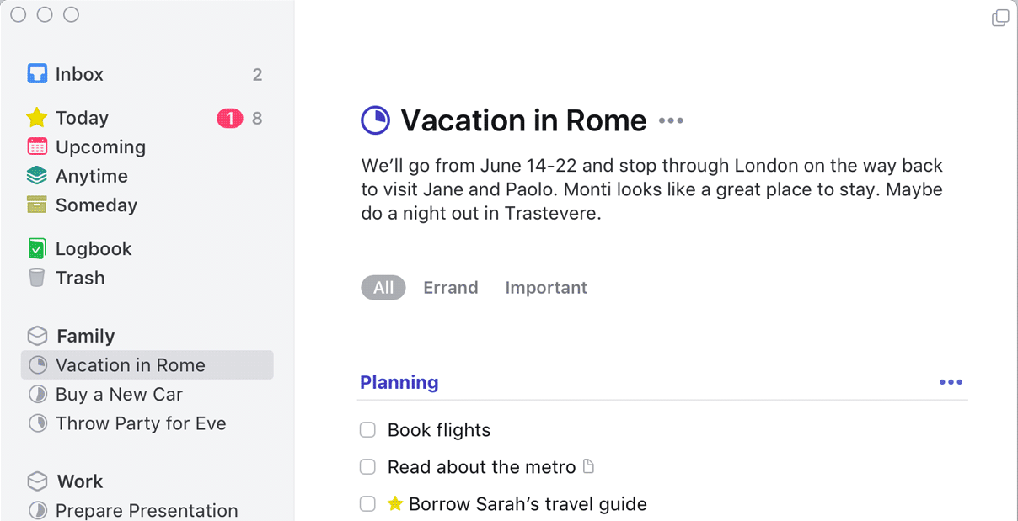Open the Planning heading ellipsis menu
This screenshot has width=1018, height=521.
tap(951, 382)
